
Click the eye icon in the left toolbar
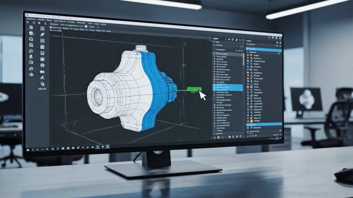click(31, 74)
